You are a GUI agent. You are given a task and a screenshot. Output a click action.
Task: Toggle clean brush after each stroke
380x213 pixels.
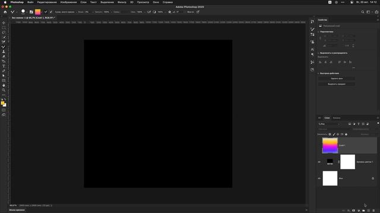click(51, 12)
